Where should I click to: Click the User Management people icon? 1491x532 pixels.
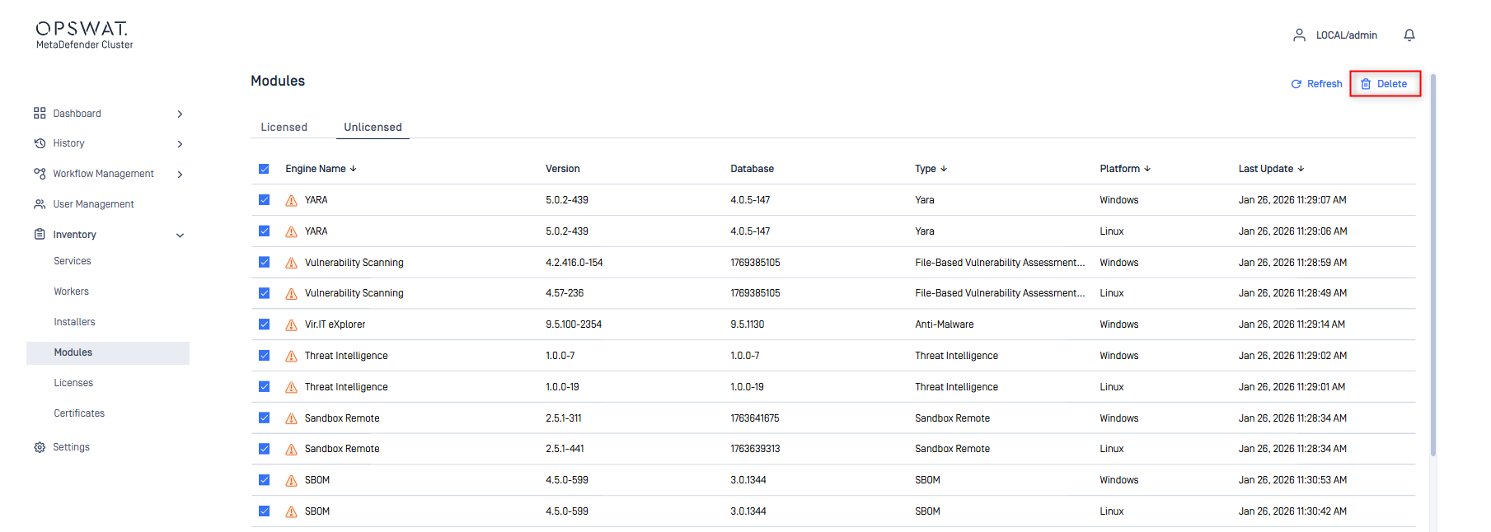click(40, 204)
